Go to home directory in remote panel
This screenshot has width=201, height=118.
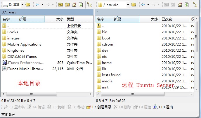coord(180,5)
